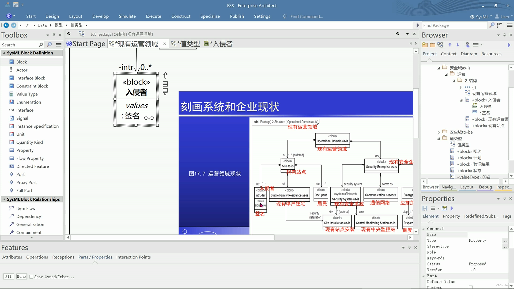This screenshot has width=514, height=289.
Task: Open the Simulate ribbon menu
Action: [x=127, y=16]
